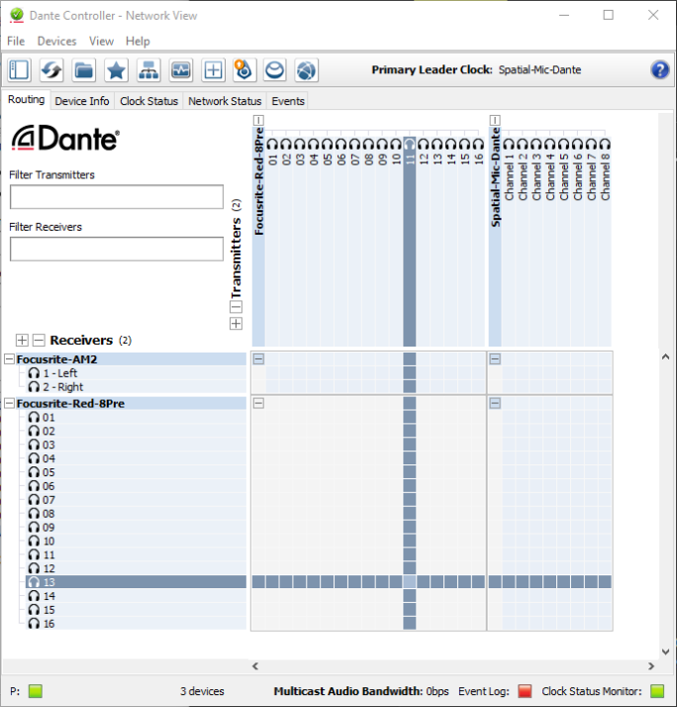Open the View menu
This screenshot has height=707, width=677.
101,41
